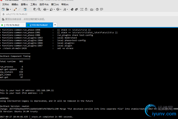Click the globe encoding icon
The width and height of the screenshot is (178, 119).
point(58,9)
